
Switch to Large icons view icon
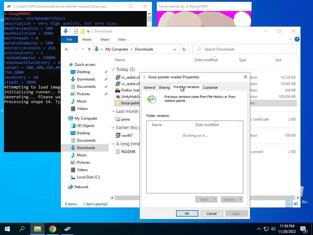pyautogui.click(x=296, y=203)
